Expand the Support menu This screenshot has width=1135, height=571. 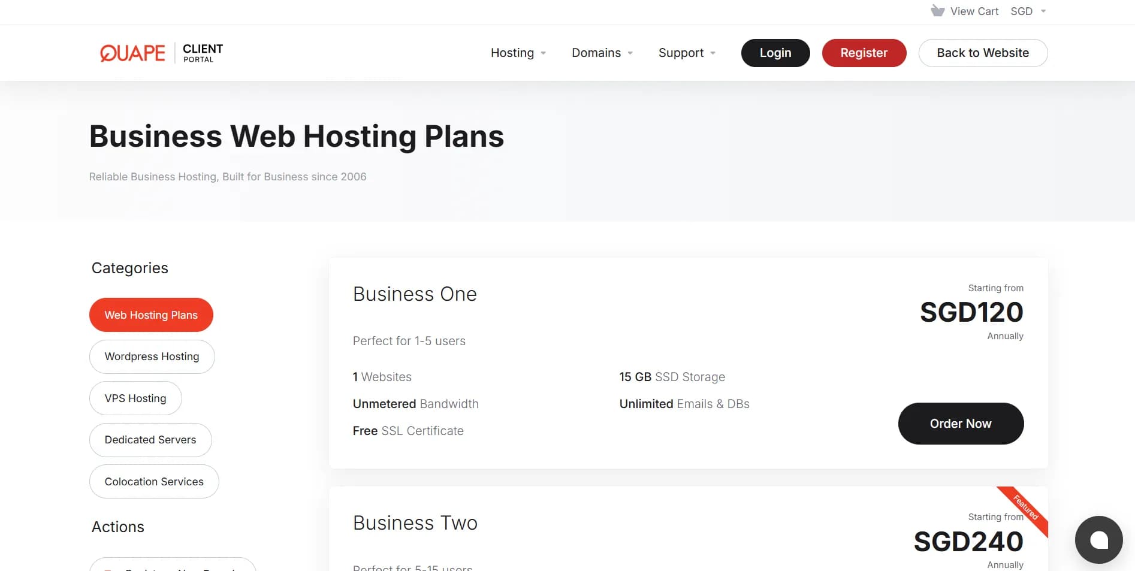tap(687, 53)
